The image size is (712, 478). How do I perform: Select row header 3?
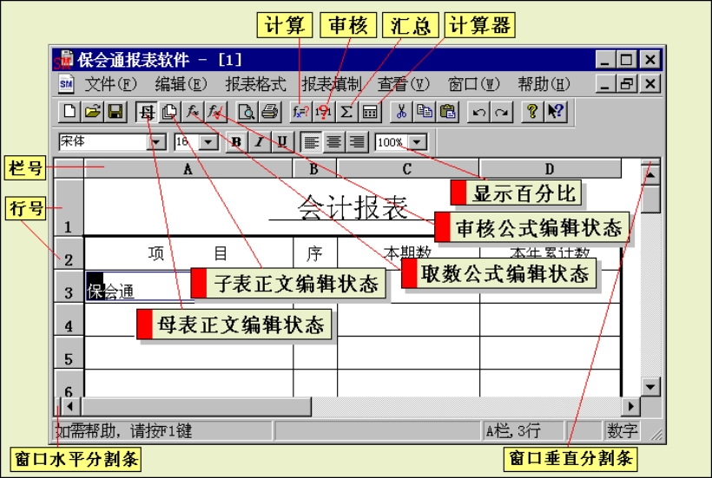tap(69, 286)
